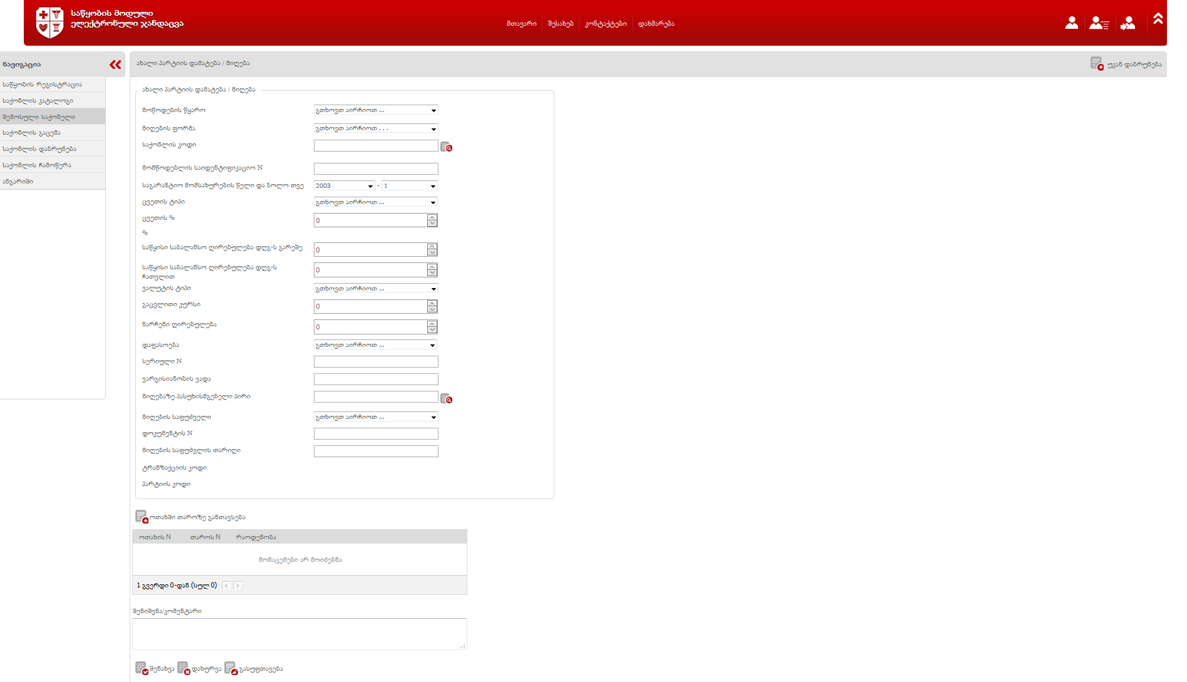Select საქონლის კატალოგი in the navigation menu
Screen dimensions: 1187x682
(38, 101)
